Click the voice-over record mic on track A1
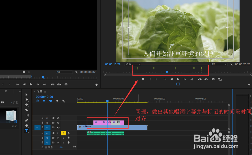Image resolution: width=252 pixels, height=155 pixels. [x=69, y=133]
